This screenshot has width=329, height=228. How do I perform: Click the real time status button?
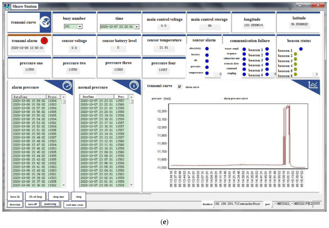74,205
